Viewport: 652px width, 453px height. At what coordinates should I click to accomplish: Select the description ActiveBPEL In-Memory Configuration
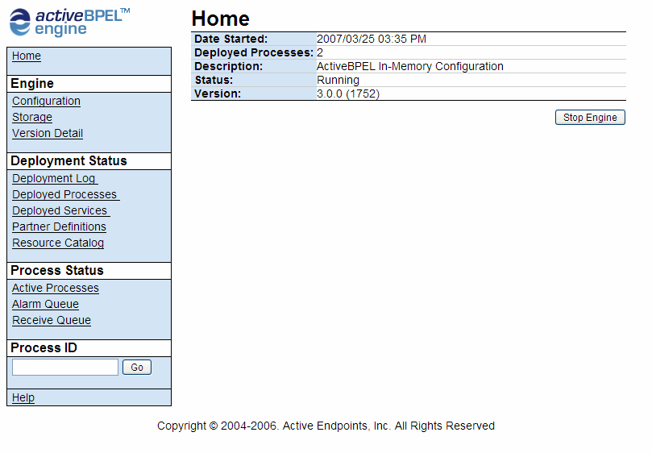click(410, 67)
